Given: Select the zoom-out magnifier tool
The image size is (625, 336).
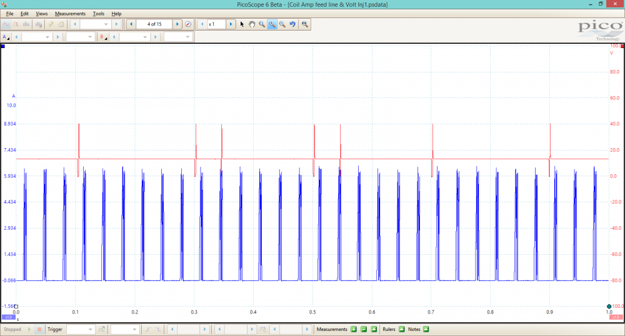Looking at the screenshot, I should coord(282,24).
